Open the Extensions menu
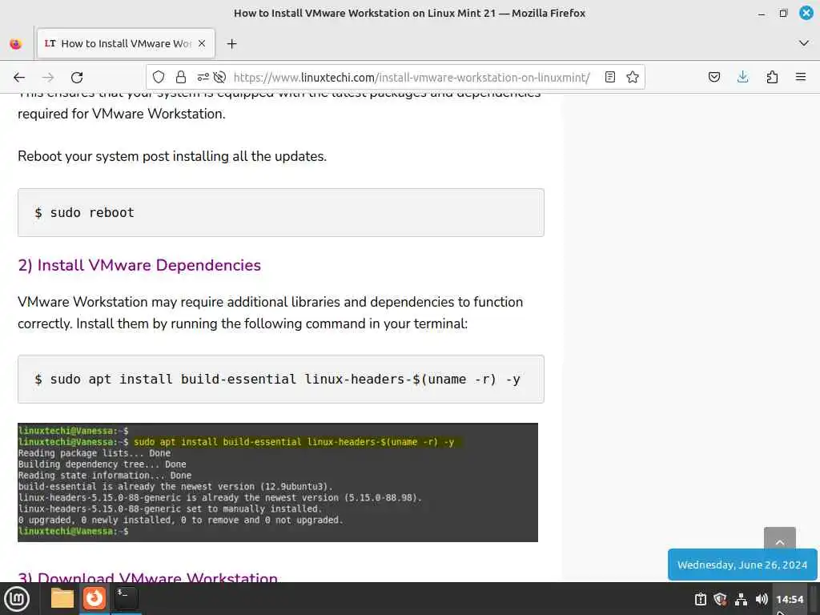Image resolution: width=820 pixels, height=615 pixels. click(772, 78)
